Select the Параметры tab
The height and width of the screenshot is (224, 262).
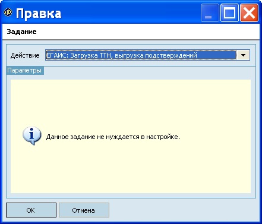pyautogui.click(x=25, y=71)
